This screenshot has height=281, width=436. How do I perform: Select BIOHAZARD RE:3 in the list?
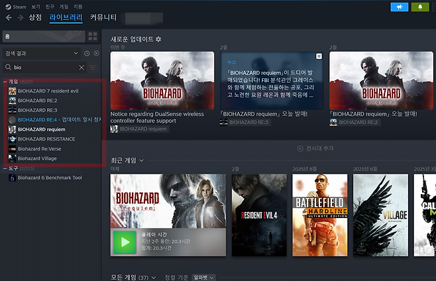(x=38, y=110)
